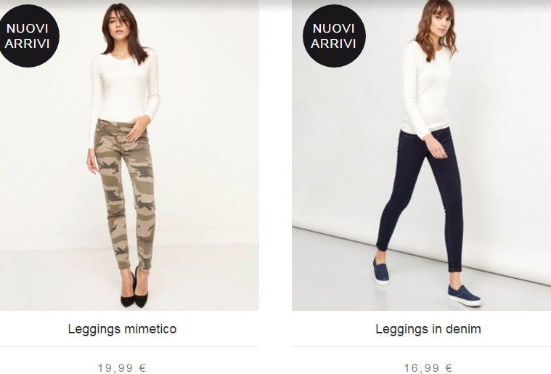Screen dimensions: 551x374
Task: Click the face of the auburn-haired model
Action: 439,22
